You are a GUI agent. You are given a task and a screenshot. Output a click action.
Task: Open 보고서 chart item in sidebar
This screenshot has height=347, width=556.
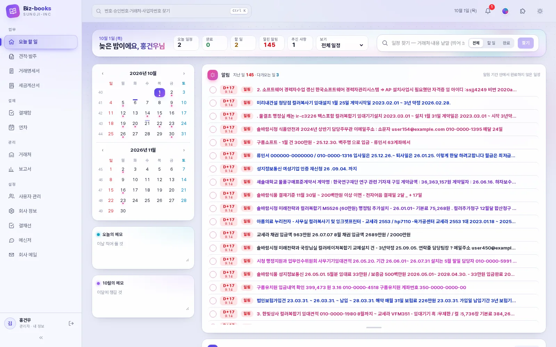[x=41, y=169]
